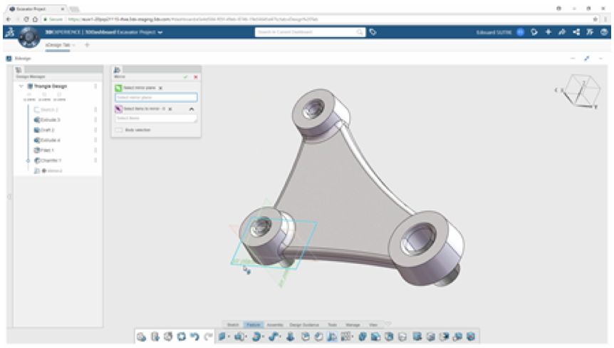Cancel the Mirror dialog with red X

click(195, 76)
